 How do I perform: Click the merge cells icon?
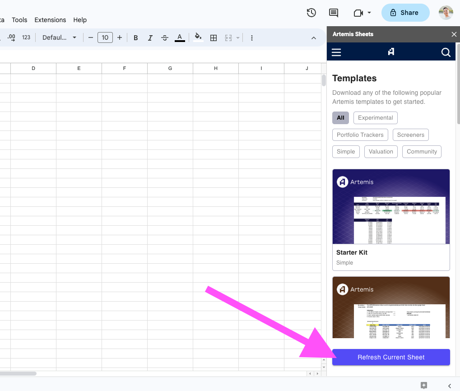(x=228, y=38)
